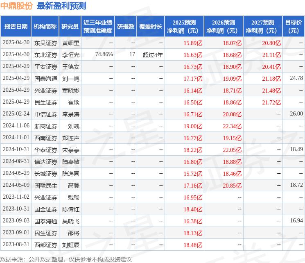This screenshot has height=263, width=305.
Task: Click the 2027预测净利润 column header
Action: pos(263,27)
